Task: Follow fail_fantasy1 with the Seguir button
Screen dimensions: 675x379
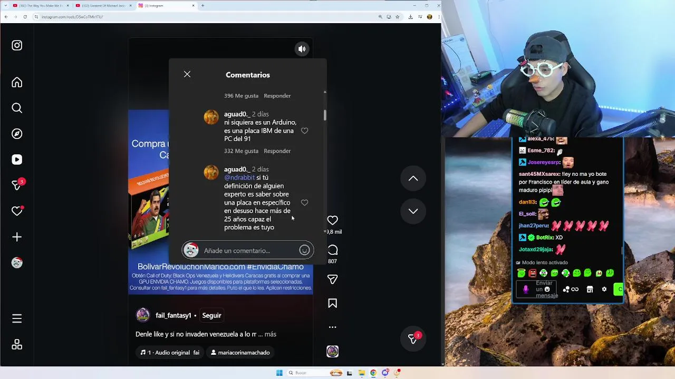Action: tap(212, 315)
